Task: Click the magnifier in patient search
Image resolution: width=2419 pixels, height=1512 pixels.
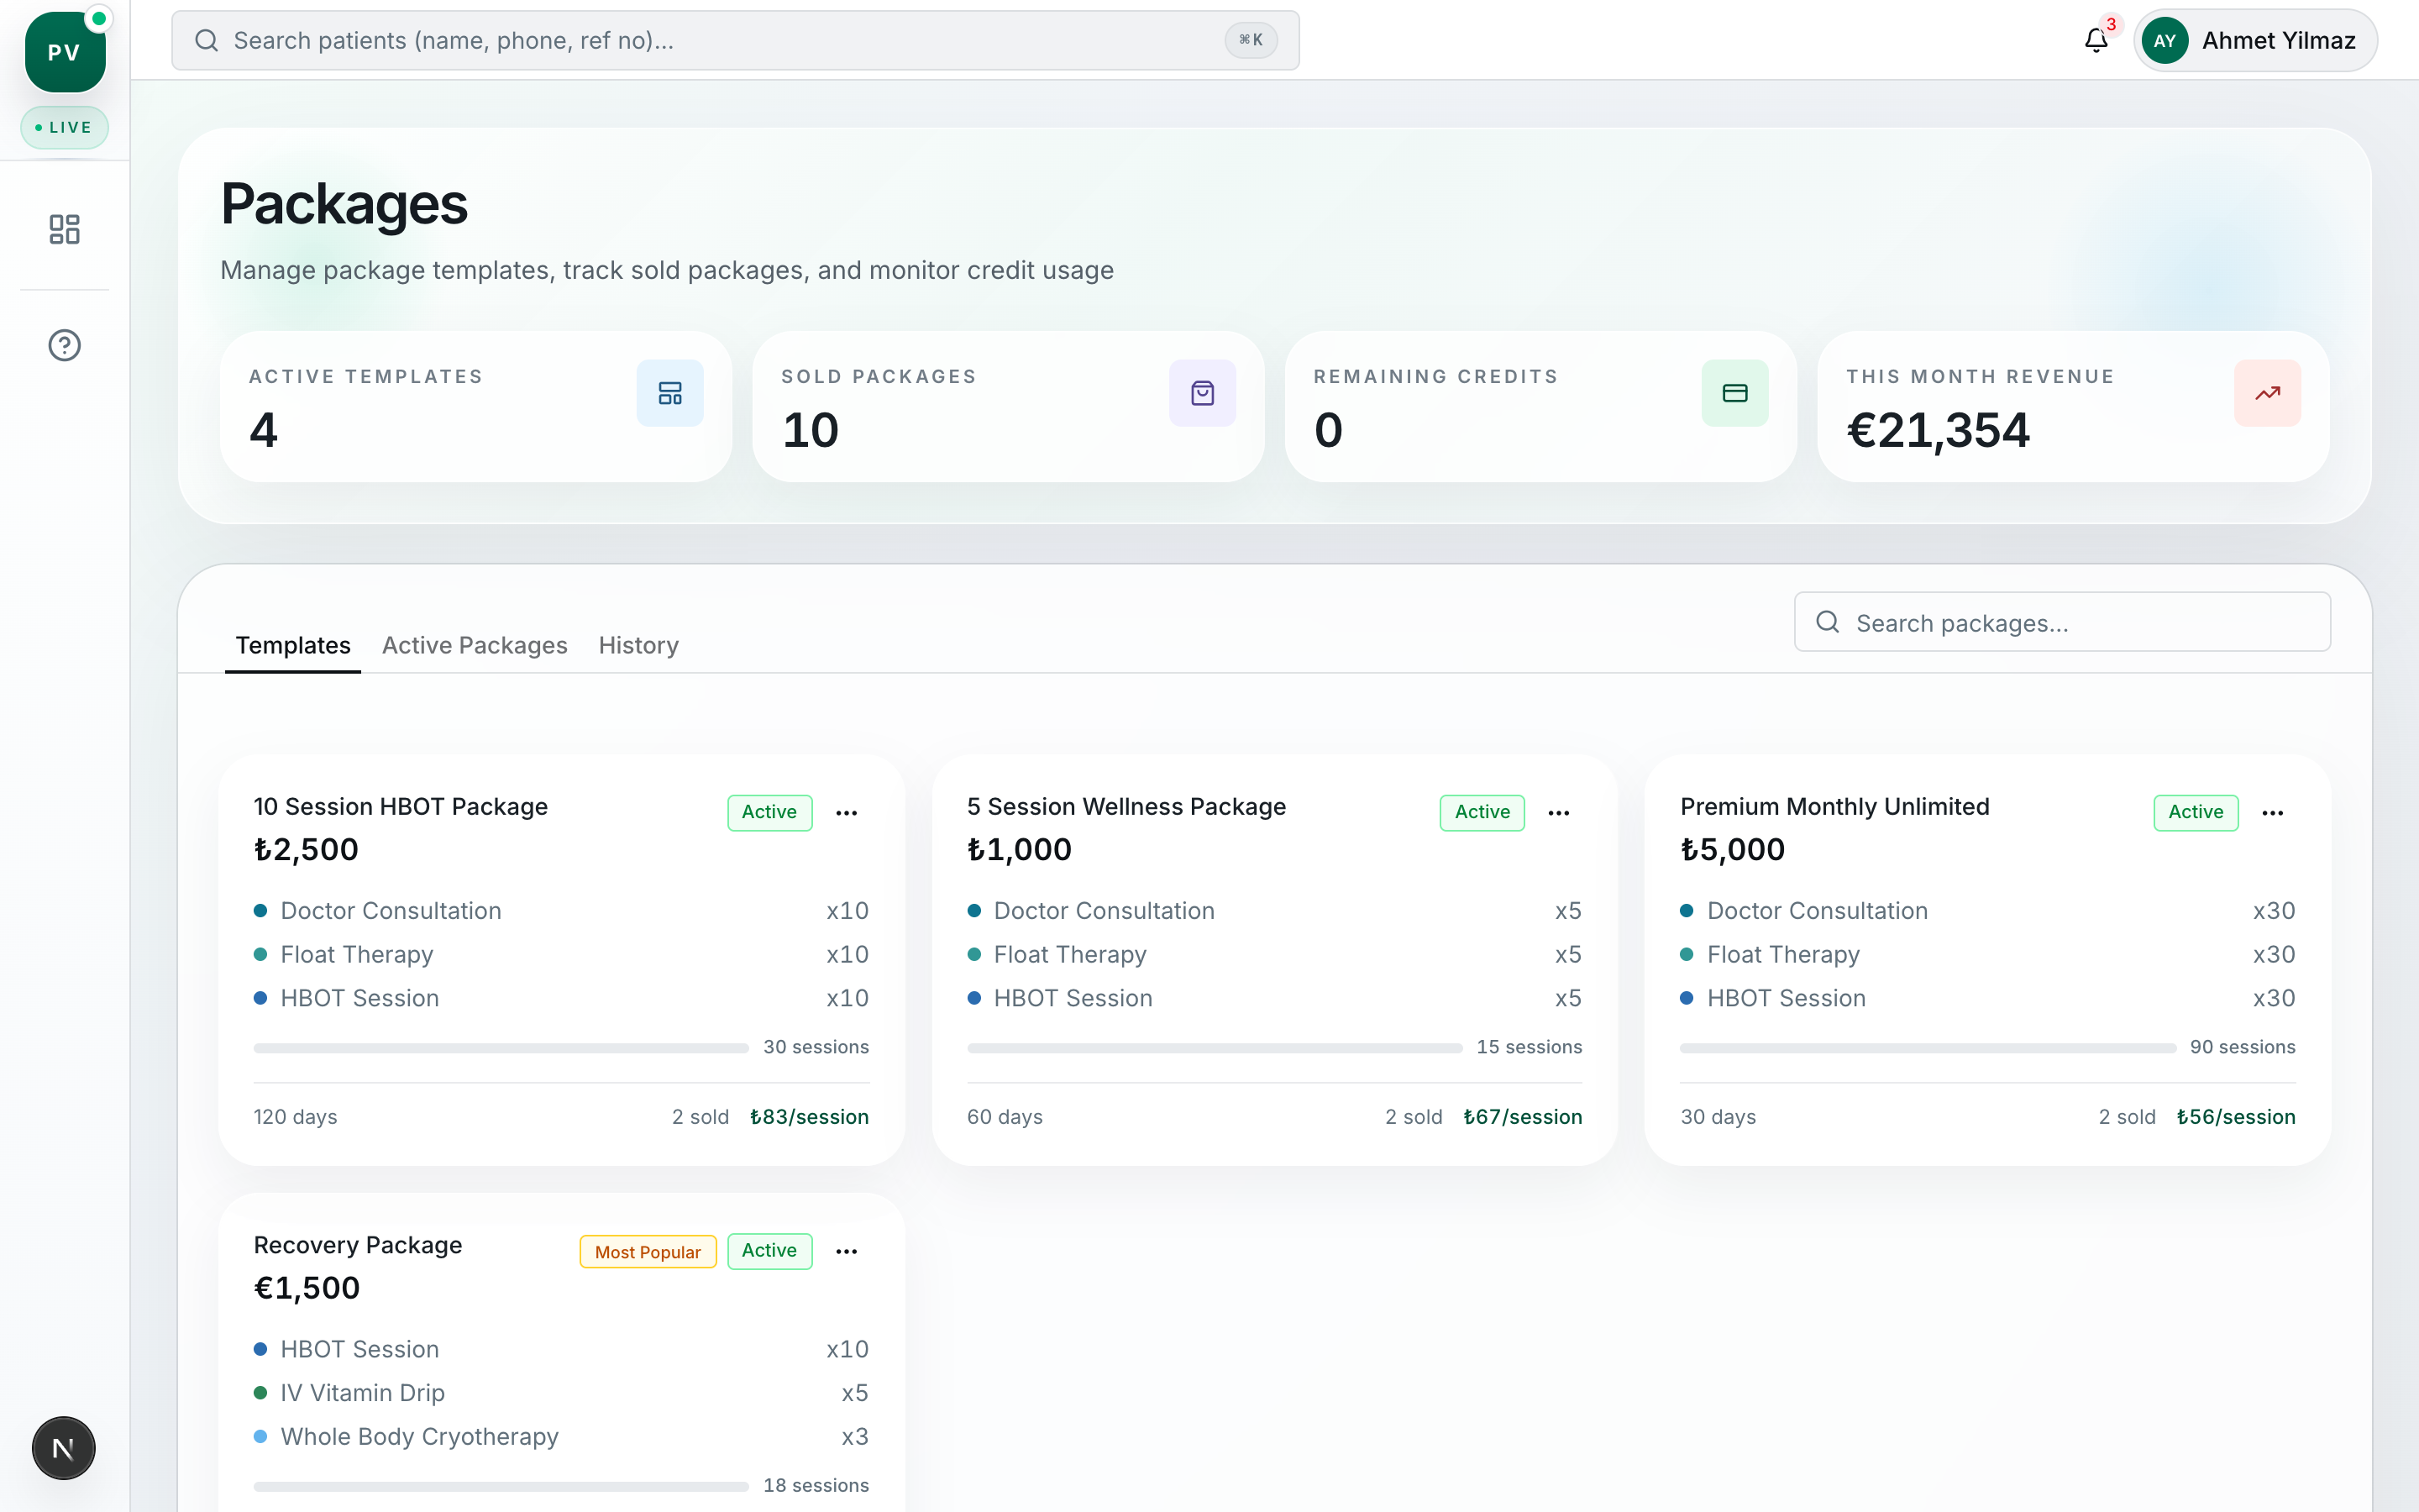Action: pyautogui.click(x=207, y=40)
